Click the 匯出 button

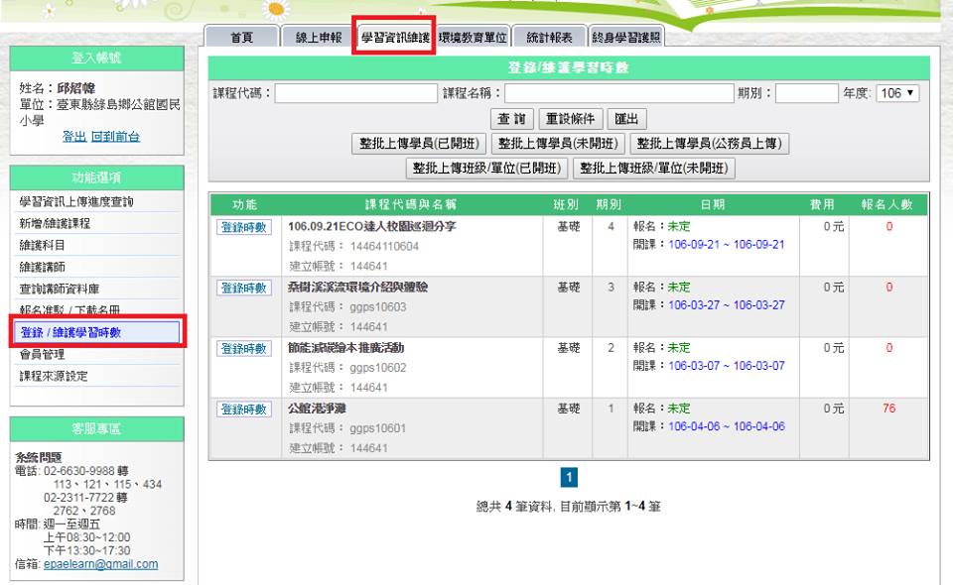(626, 119)
